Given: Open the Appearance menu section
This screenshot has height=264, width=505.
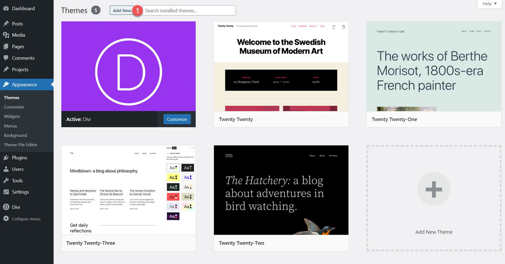Looking at the screenshot, I should point(24,85).
